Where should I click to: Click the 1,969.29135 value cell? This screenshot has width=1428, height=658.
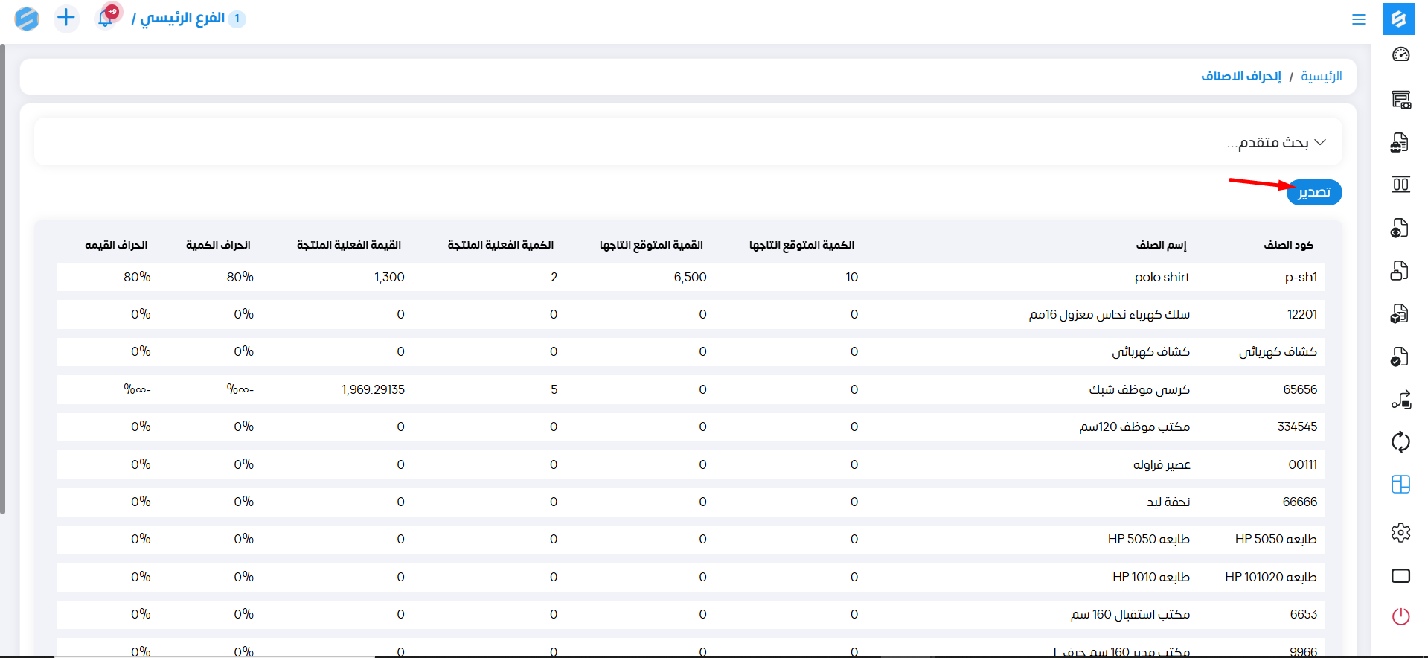[x=373, y=389]
